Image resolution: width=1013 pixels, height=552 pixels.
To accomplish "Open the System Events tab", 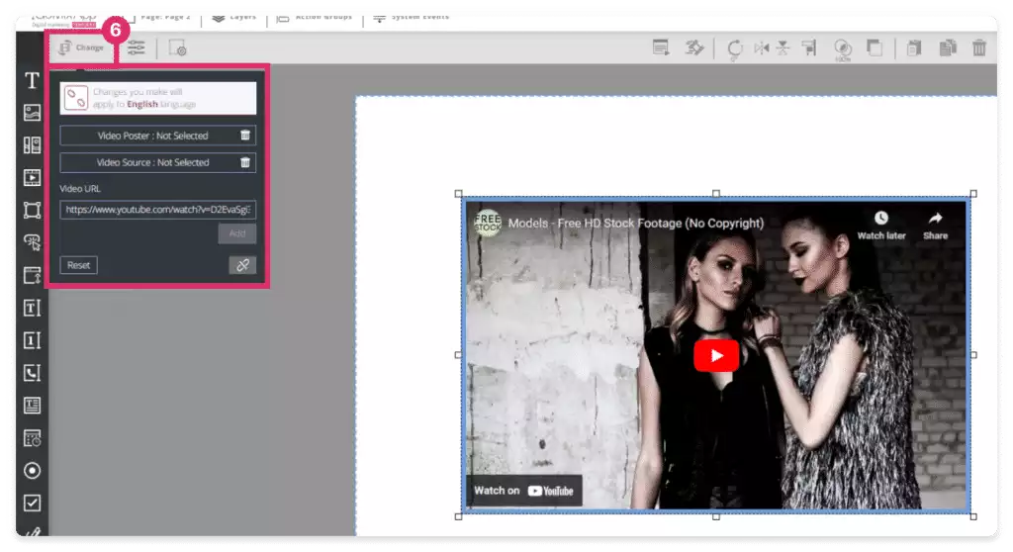I will click(411, 17).
